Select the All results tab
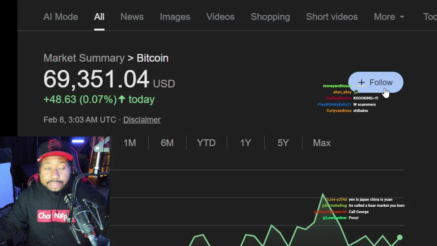437x246 pixels. 99,17
